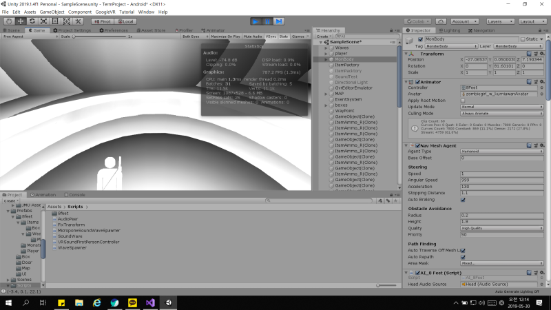551x310 pixels.
Task: Open the custom editor tools
Action: [x=78, y=21]
